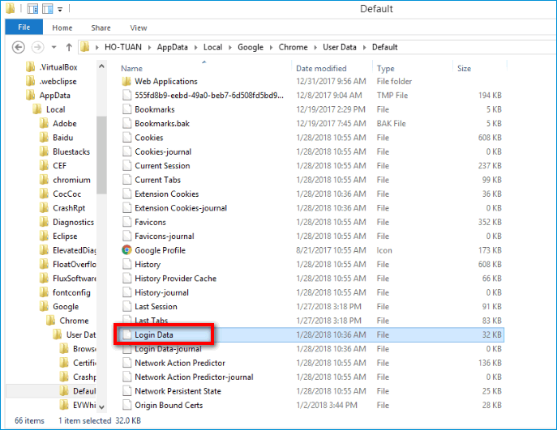Expand the breadcrumb arrow after HO-TUAN
The height and width of the screenshot is (430, 557).
pyautogui.click(x=149, y=48)
